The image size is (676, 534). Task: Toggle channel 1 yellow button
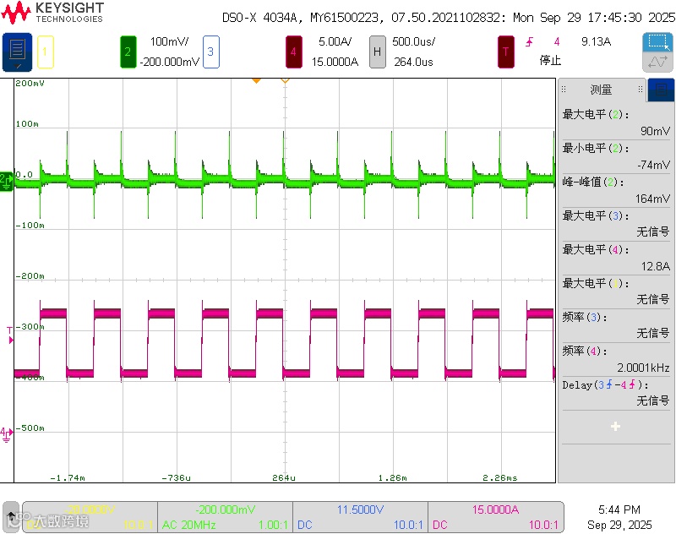click(x=46, y=52)
